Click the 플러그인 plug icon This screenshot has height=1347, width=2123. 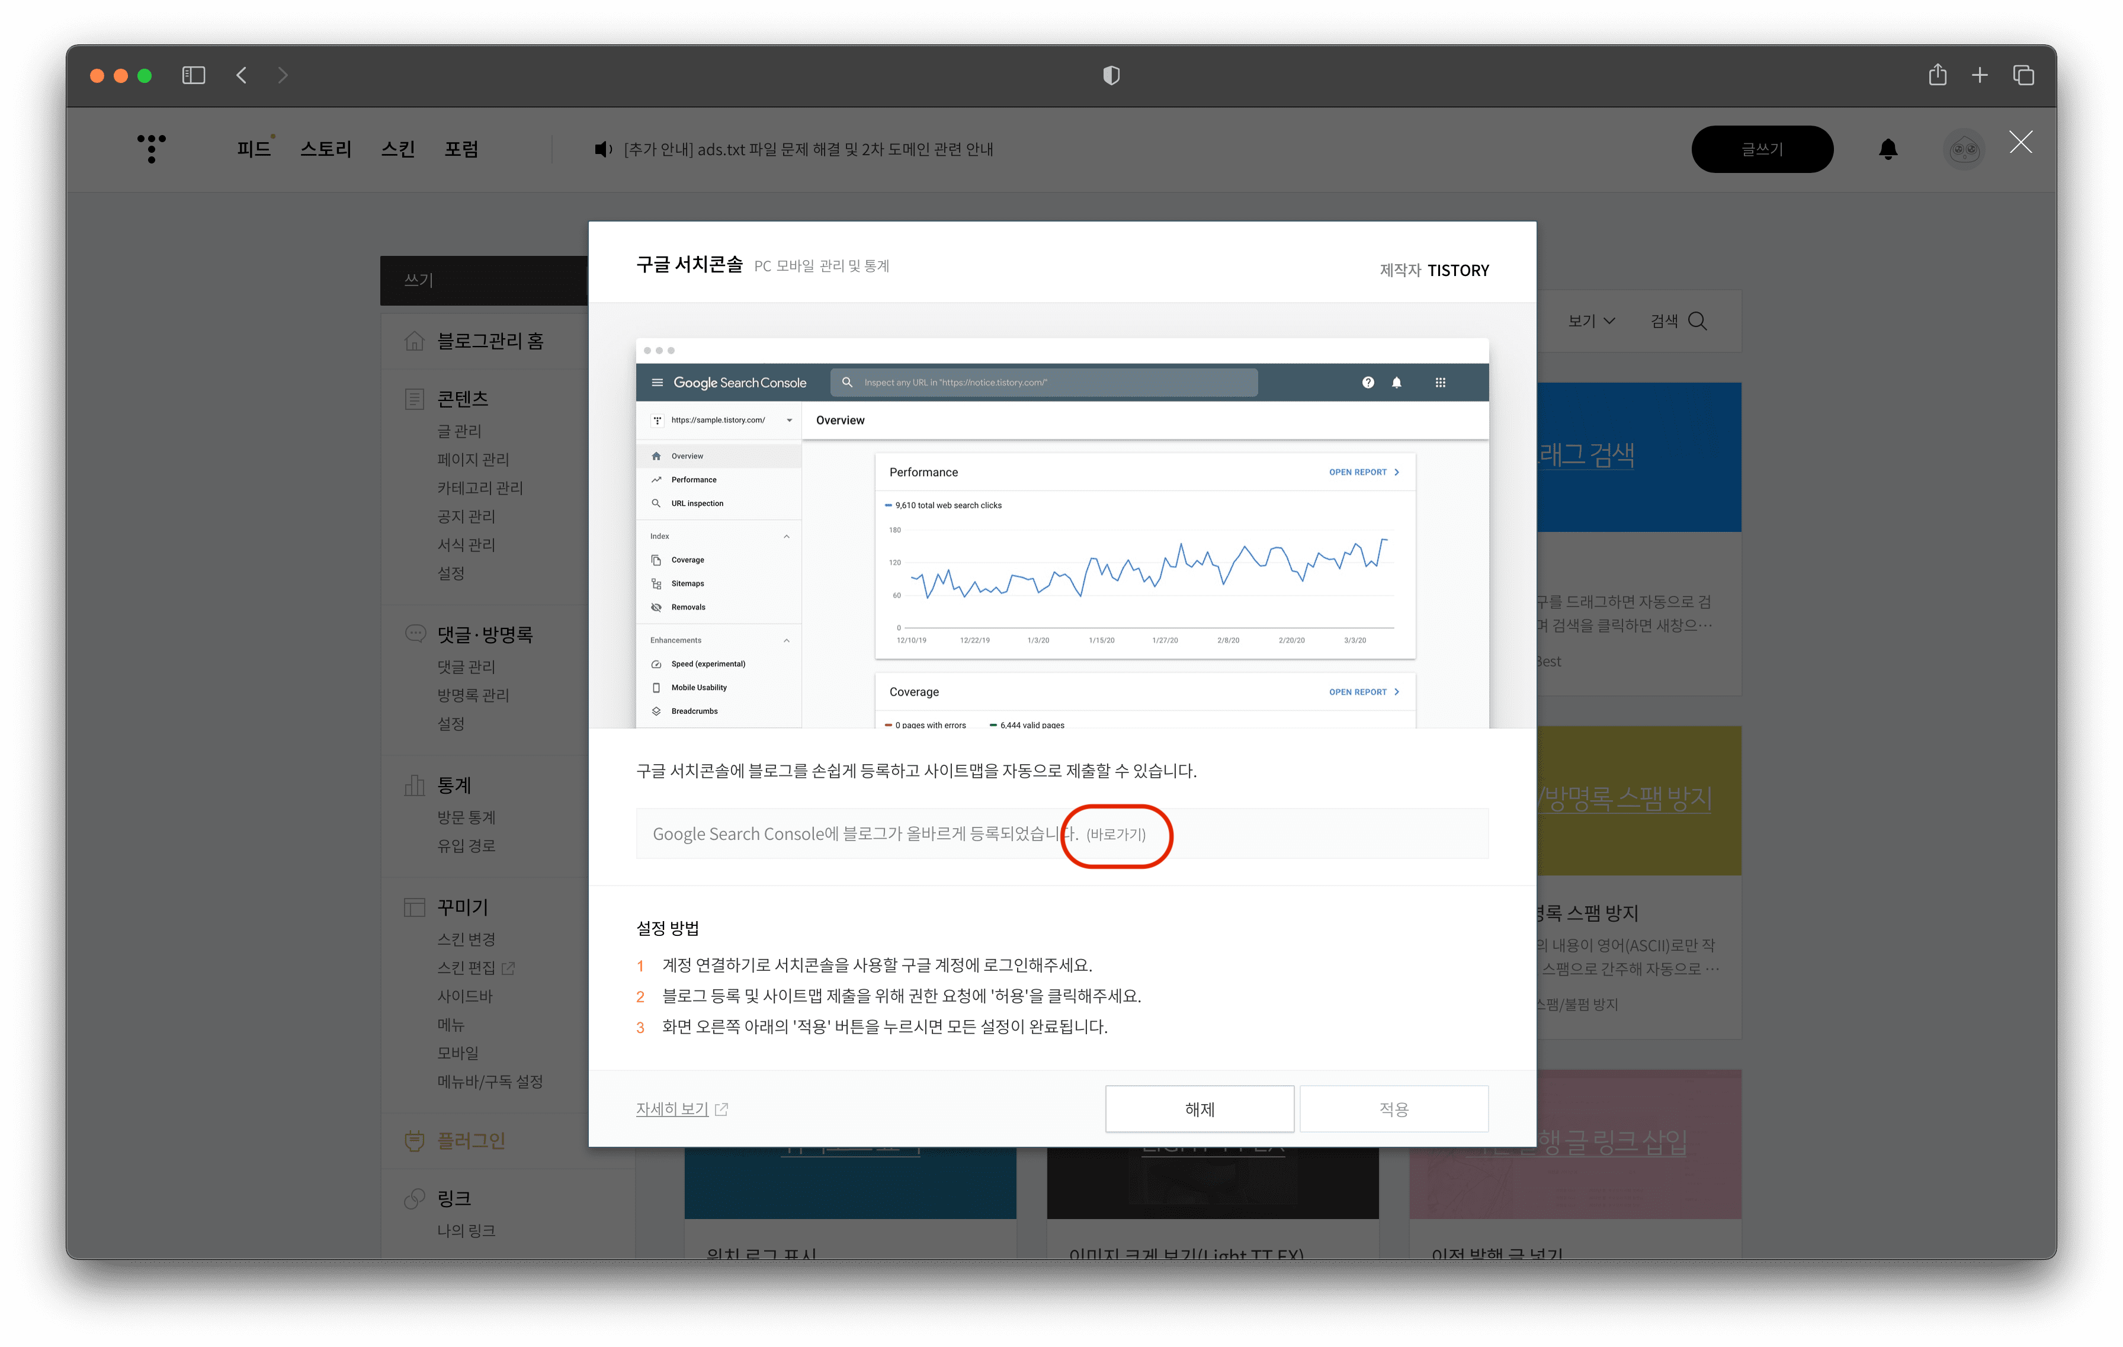[x=415, y=1141]
